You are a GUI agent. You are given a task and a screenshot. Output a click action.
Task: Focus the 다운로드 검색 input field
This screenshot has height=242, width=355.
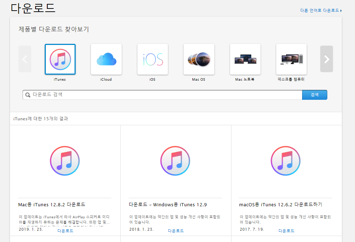coord(162,95)
